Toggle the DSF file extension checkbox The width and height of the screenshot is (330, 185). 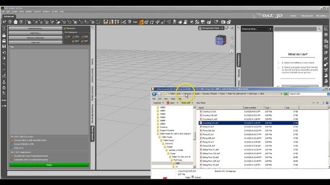(x=82, y=41)
